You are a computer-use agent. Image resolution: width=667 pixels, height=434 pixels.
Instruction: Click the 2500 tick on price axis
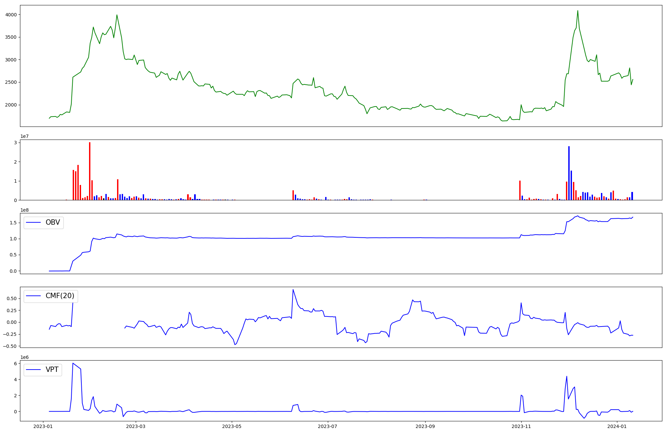(11, 82)
